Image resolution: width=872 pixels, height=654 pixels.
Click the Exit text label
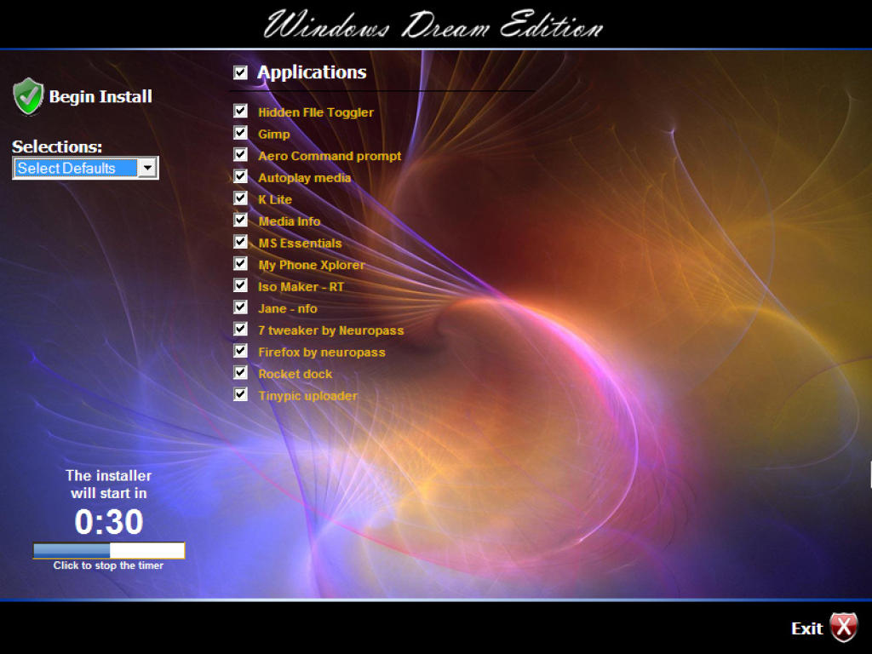click(x=807, y=628)
